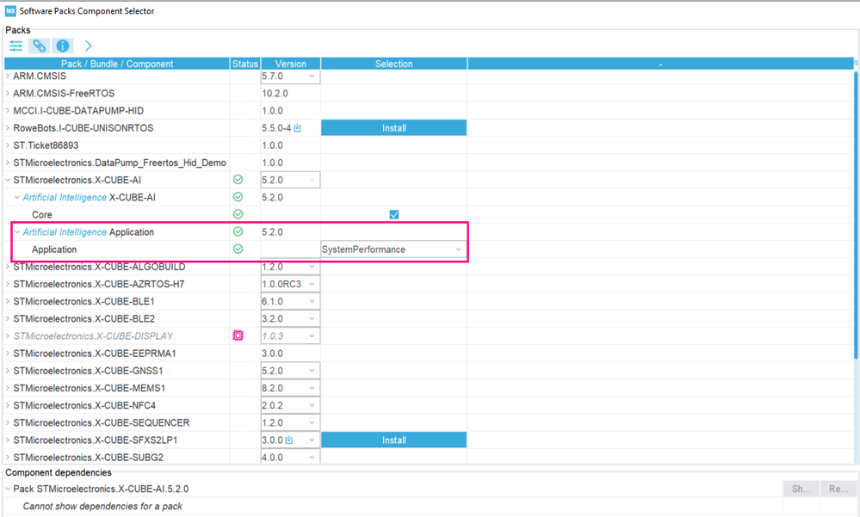Image resolution: width=860 pixels, height=517 pixels.
Task: Expand the X-CUBE-GNSS1 pack chevron
Action: point(8,371)
